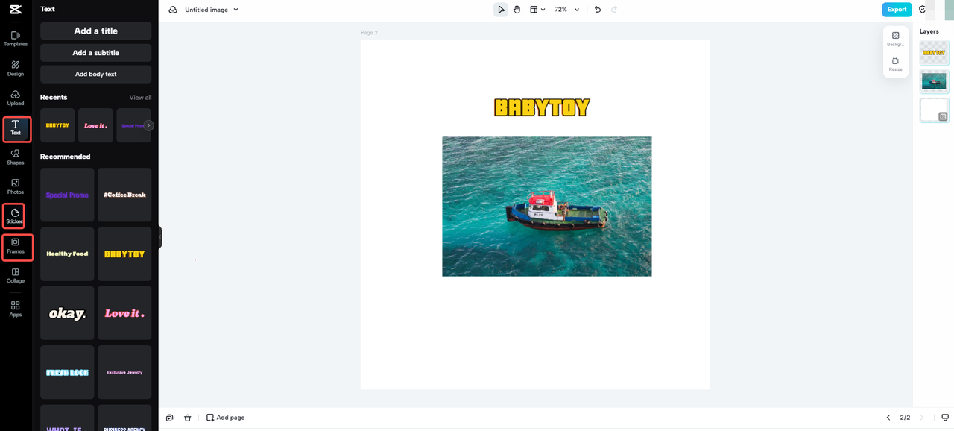Open the Background tool
This screenshot has height=431, width=954.
[896, 39]
